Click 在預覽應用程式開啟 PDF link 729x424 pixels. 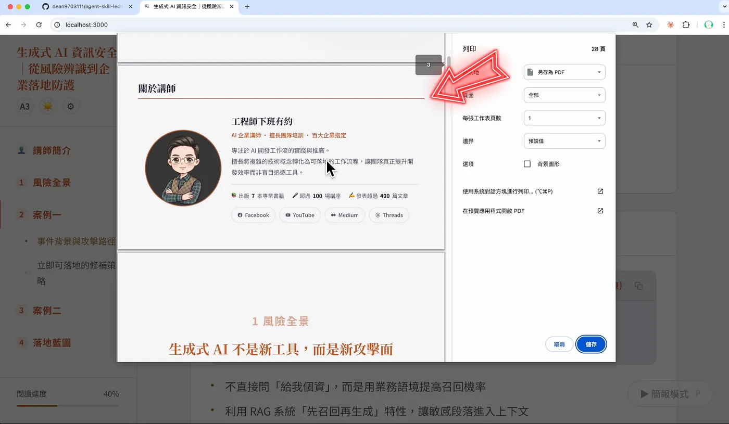494,211
